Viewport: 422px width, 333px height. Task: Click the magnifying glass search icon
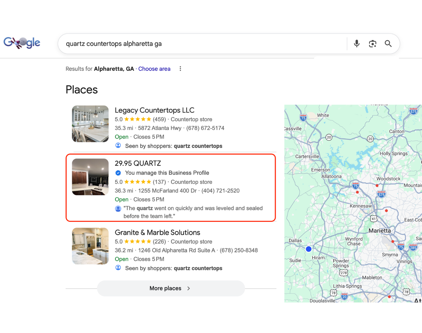388,44
